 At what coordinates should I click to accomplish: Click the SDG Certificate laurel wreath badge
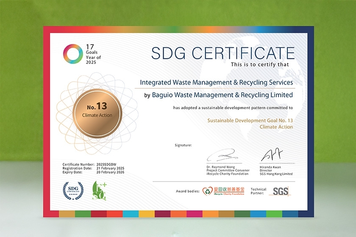coord(73,190)
